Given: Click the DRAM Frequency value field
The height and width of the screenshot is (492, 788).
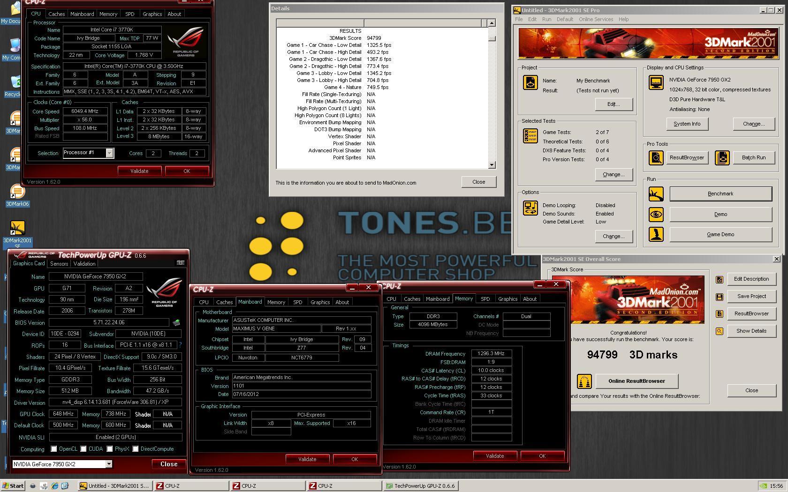Looking at the screenshot, I should pyautogui.click(x=491, y=354).
